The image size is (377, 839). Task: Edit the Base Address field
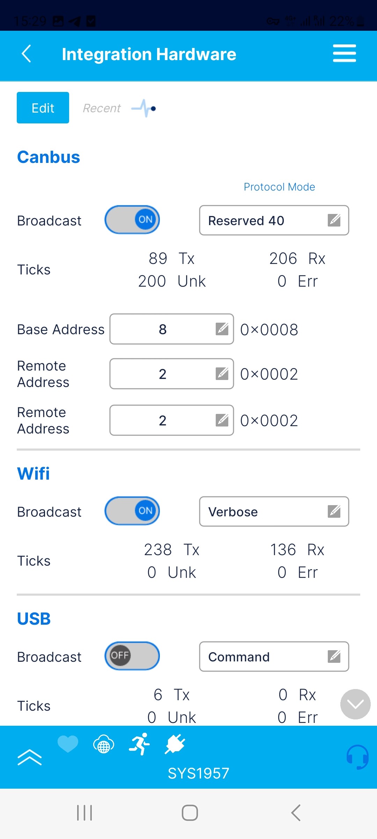pyautogui.click(x=171, y=329)
